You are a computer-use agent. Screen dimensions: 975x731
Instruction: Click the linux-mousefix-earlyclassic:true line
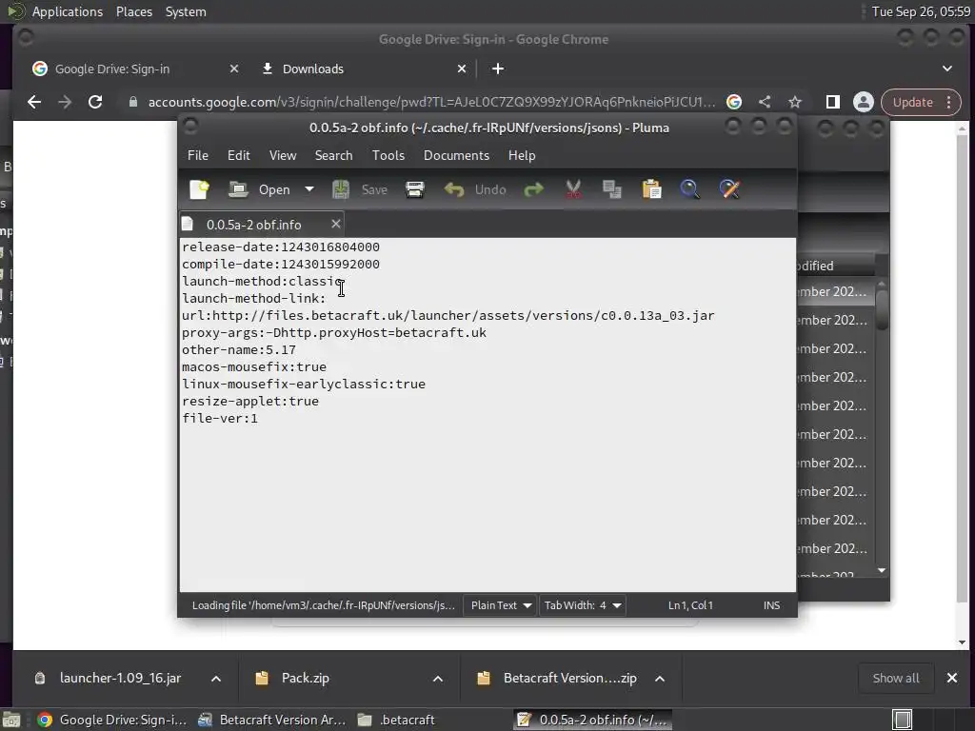coord(304,385)
